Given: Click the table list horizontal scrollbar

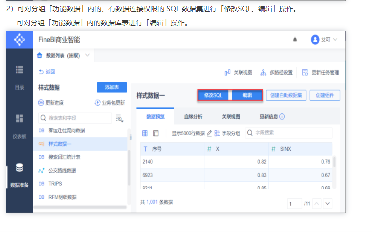Looking at the screenshot, I should pos(80,207).
